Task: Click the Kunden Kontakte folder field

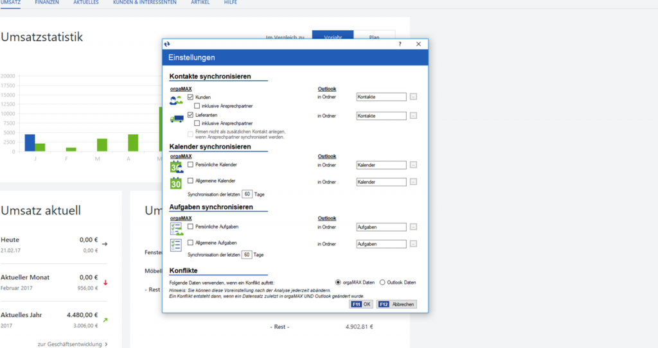Action: (381, 97)
